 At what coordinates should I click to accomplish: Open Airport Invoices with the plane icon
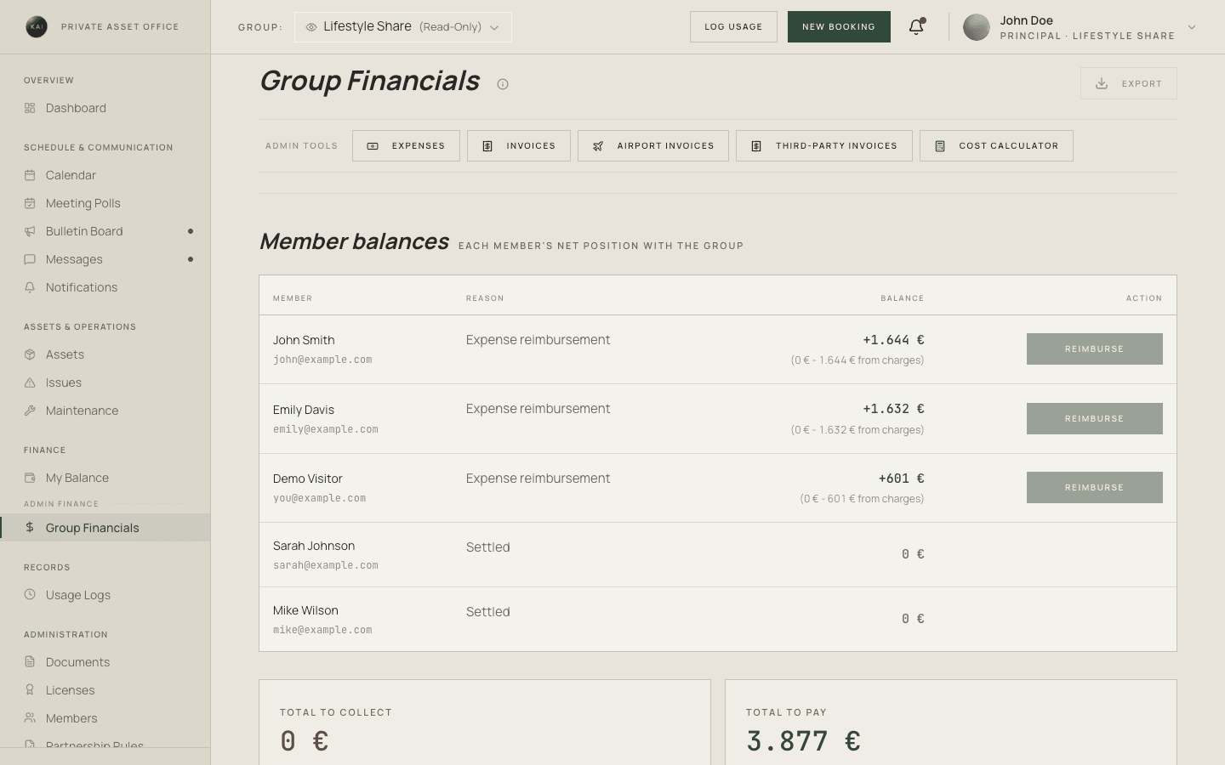coord(652,146)
